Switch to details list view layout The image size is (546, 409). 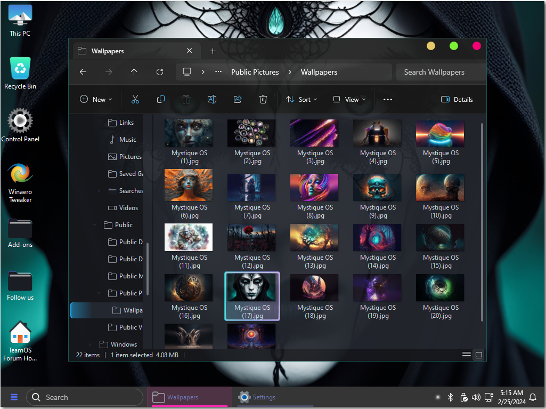[x=466, y=355]
